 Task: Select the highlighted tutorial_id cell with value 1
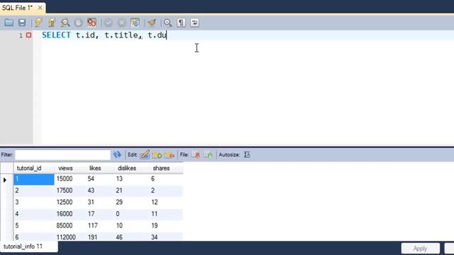33,179
